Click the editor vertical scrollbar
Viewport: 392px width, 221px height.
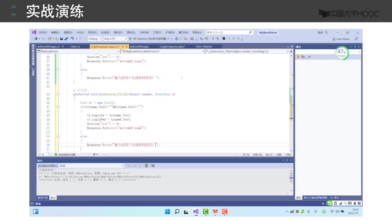291,103
